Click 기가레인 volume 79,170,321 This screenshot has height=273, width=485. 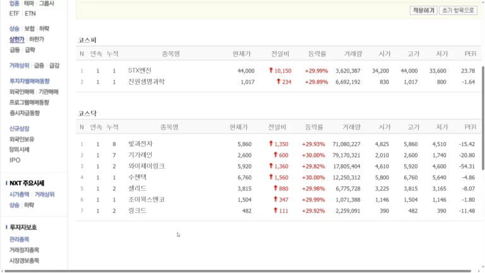click(347, 155)
